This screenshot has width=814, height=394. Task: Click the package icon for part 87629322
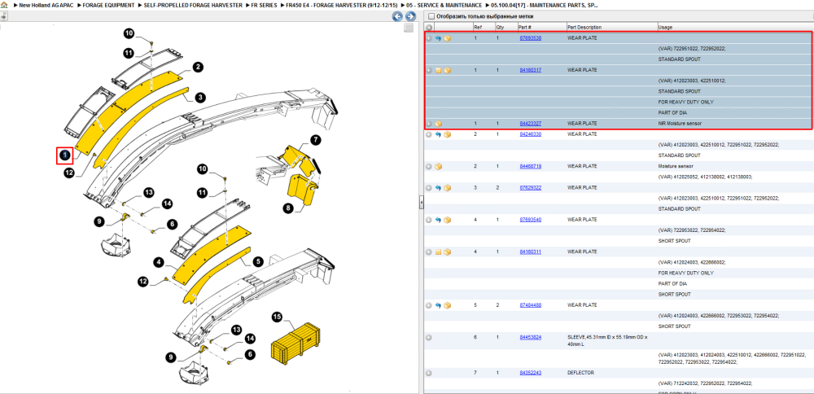tap(447, 188)
